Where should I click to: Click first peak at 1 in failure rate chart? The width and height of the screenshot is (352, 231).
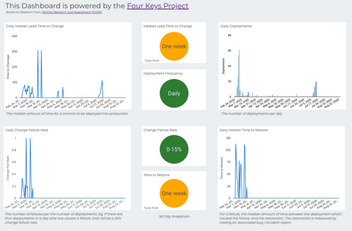click(x=26, y=139)
